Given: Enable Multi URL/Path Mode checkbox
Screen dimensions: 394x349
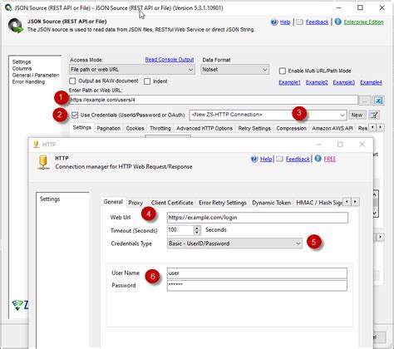Looking at the screenshot, I should pyautogui.click(x=283, y=71).
